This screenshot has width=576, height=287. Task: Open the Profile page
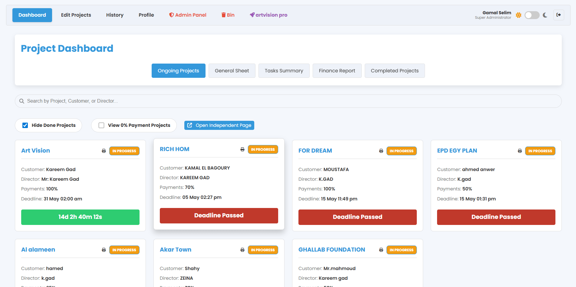click(146, 15)
